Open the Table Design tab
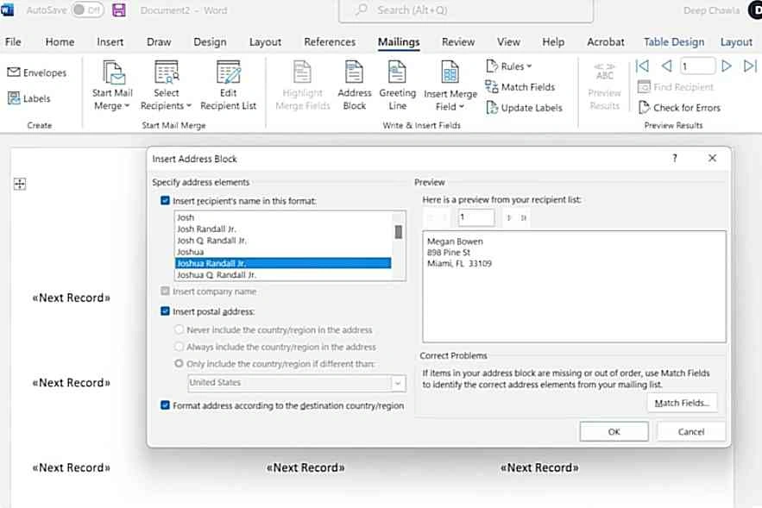 674,42
